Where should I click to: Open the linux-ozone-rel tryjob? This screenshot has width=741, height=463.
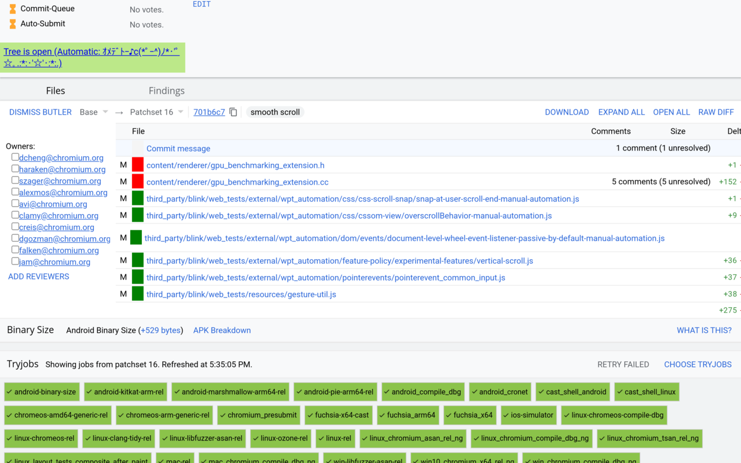click(281, 438)
